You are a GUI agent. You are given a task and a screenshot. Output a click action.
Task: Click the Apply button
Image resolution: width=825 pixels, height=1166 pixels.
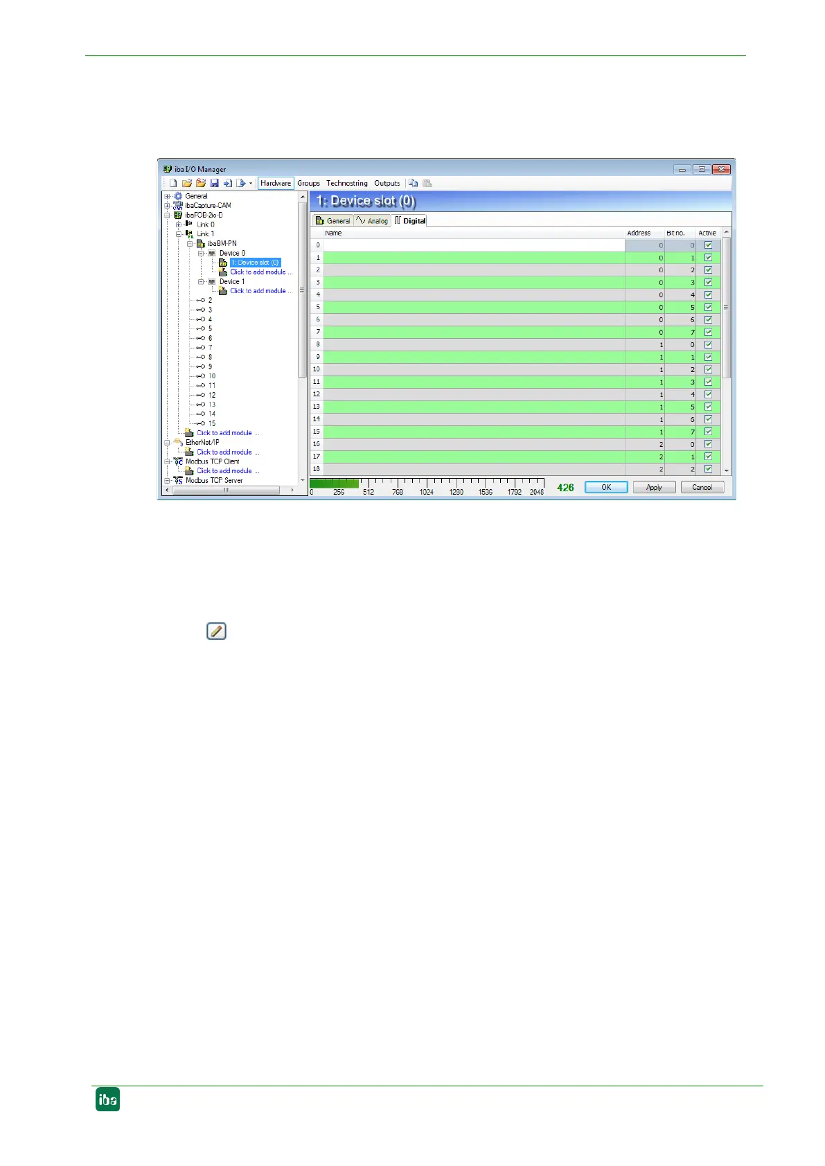654,487
